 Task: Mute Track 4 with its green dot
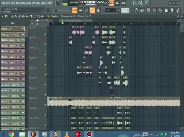[x=45, y=64]
